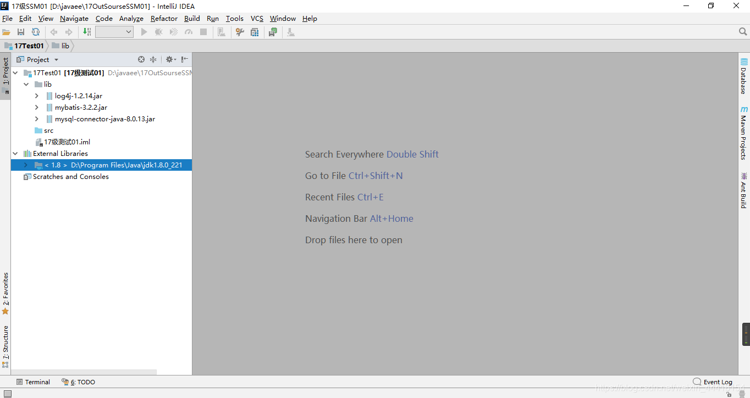Click the Open folder toolbar icon

6,32
